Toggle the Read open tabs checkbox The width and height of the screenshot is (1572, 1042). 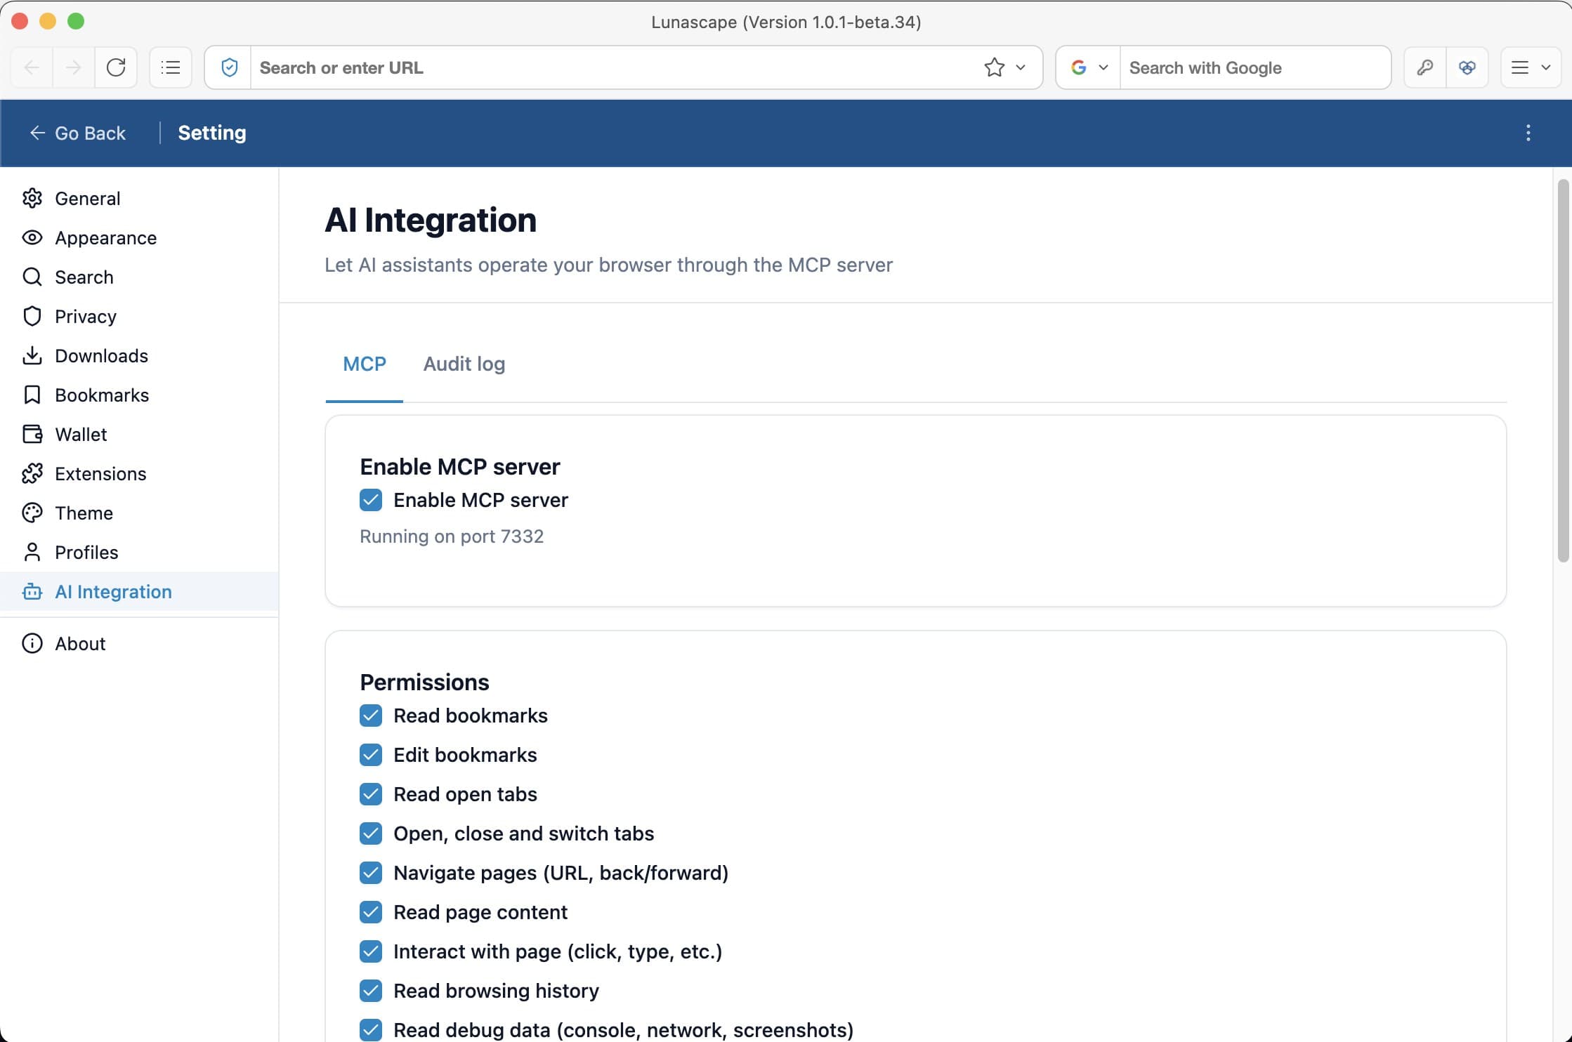371,794
